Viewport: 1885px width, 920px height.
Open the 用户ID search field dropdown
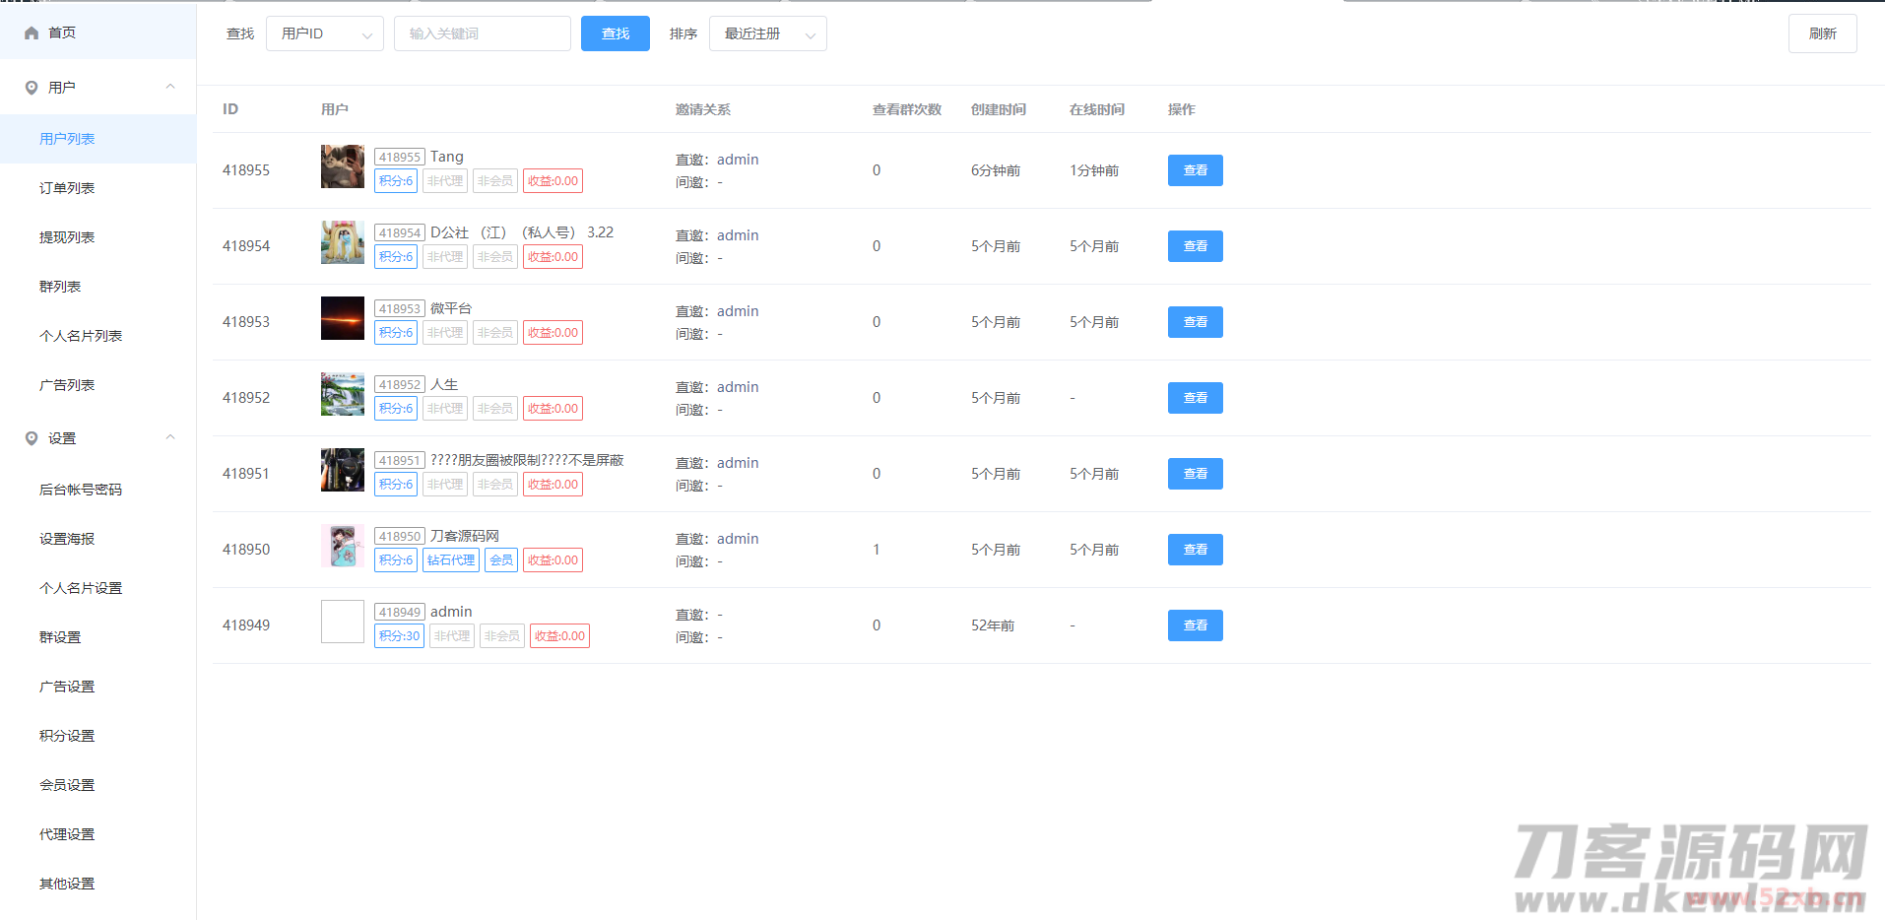(324, 33)
